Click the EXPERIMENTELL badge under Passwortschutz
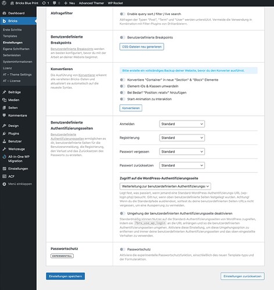The width and height of the screenshot is (274, 290). [62, 256]
